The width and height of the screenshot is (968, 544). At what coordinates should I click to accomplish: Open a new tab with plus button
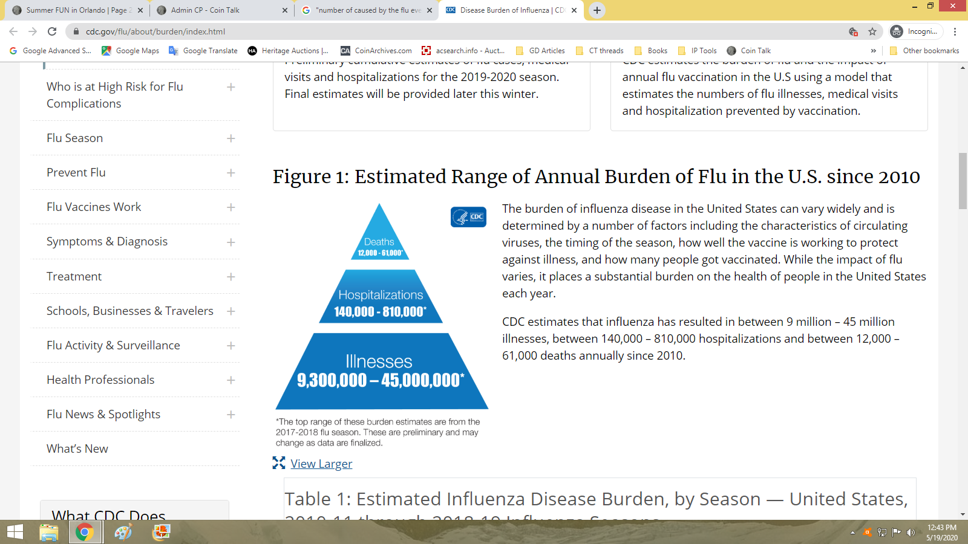click(x=597, y=10)
